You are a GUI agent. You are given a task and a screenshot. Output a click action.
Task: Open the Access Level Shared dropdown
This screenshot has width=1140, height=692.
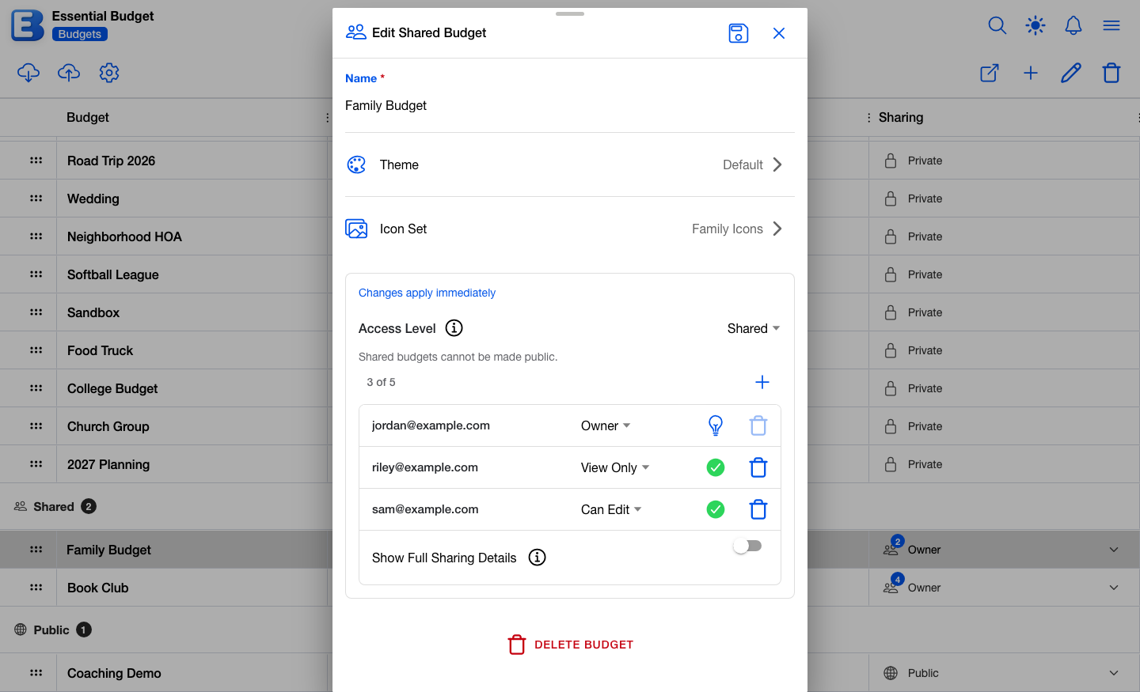(x=754, y=328)
